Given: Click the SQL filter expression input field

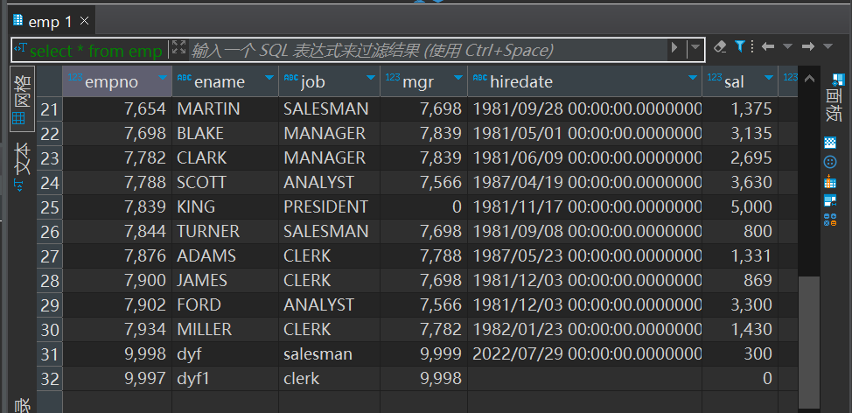Looking at the screenshot, I should (x=428, y=50).
